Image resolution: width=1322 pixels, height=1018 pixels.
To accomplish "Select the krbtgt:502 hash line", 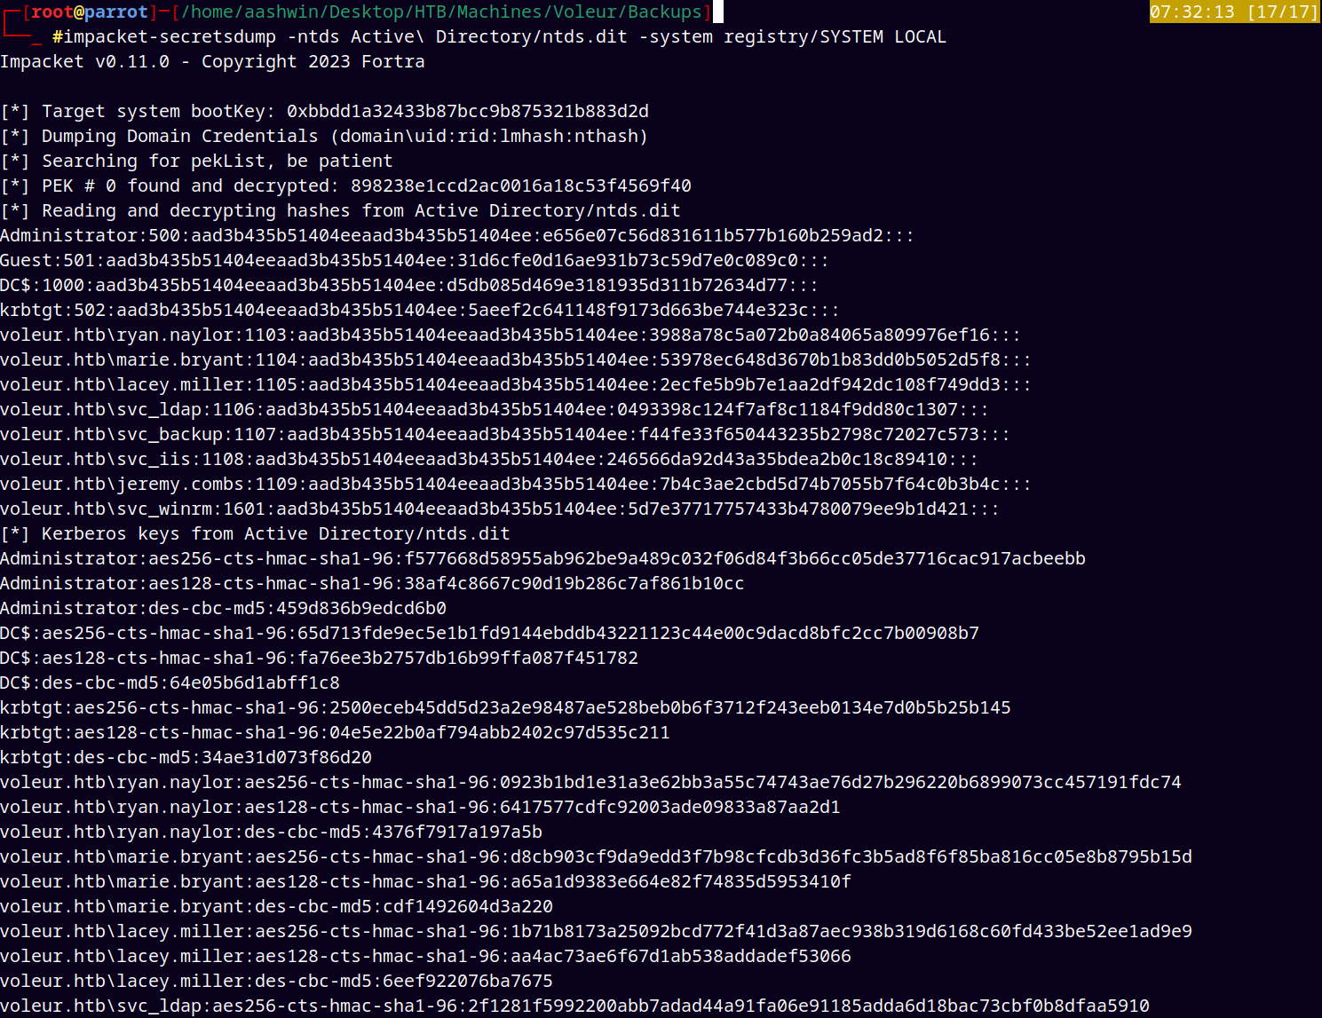I will [420, 310].
